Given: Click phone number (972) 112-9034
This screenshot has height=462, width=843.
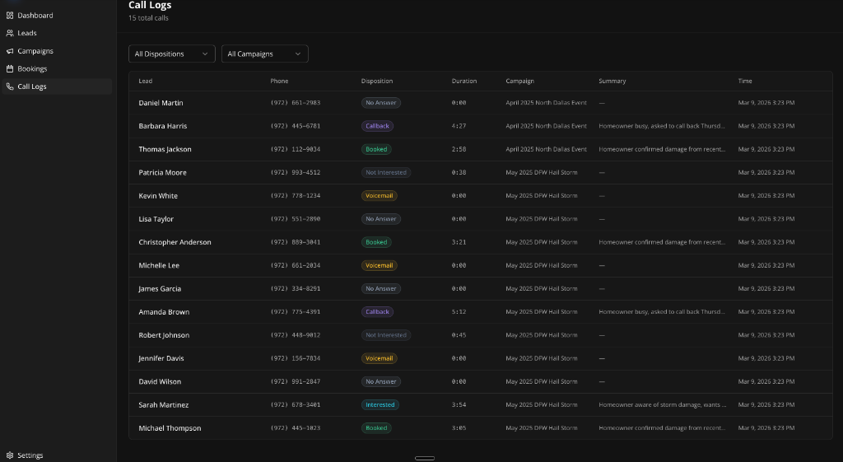Looking at the screenshot, I should pos(296,150).
